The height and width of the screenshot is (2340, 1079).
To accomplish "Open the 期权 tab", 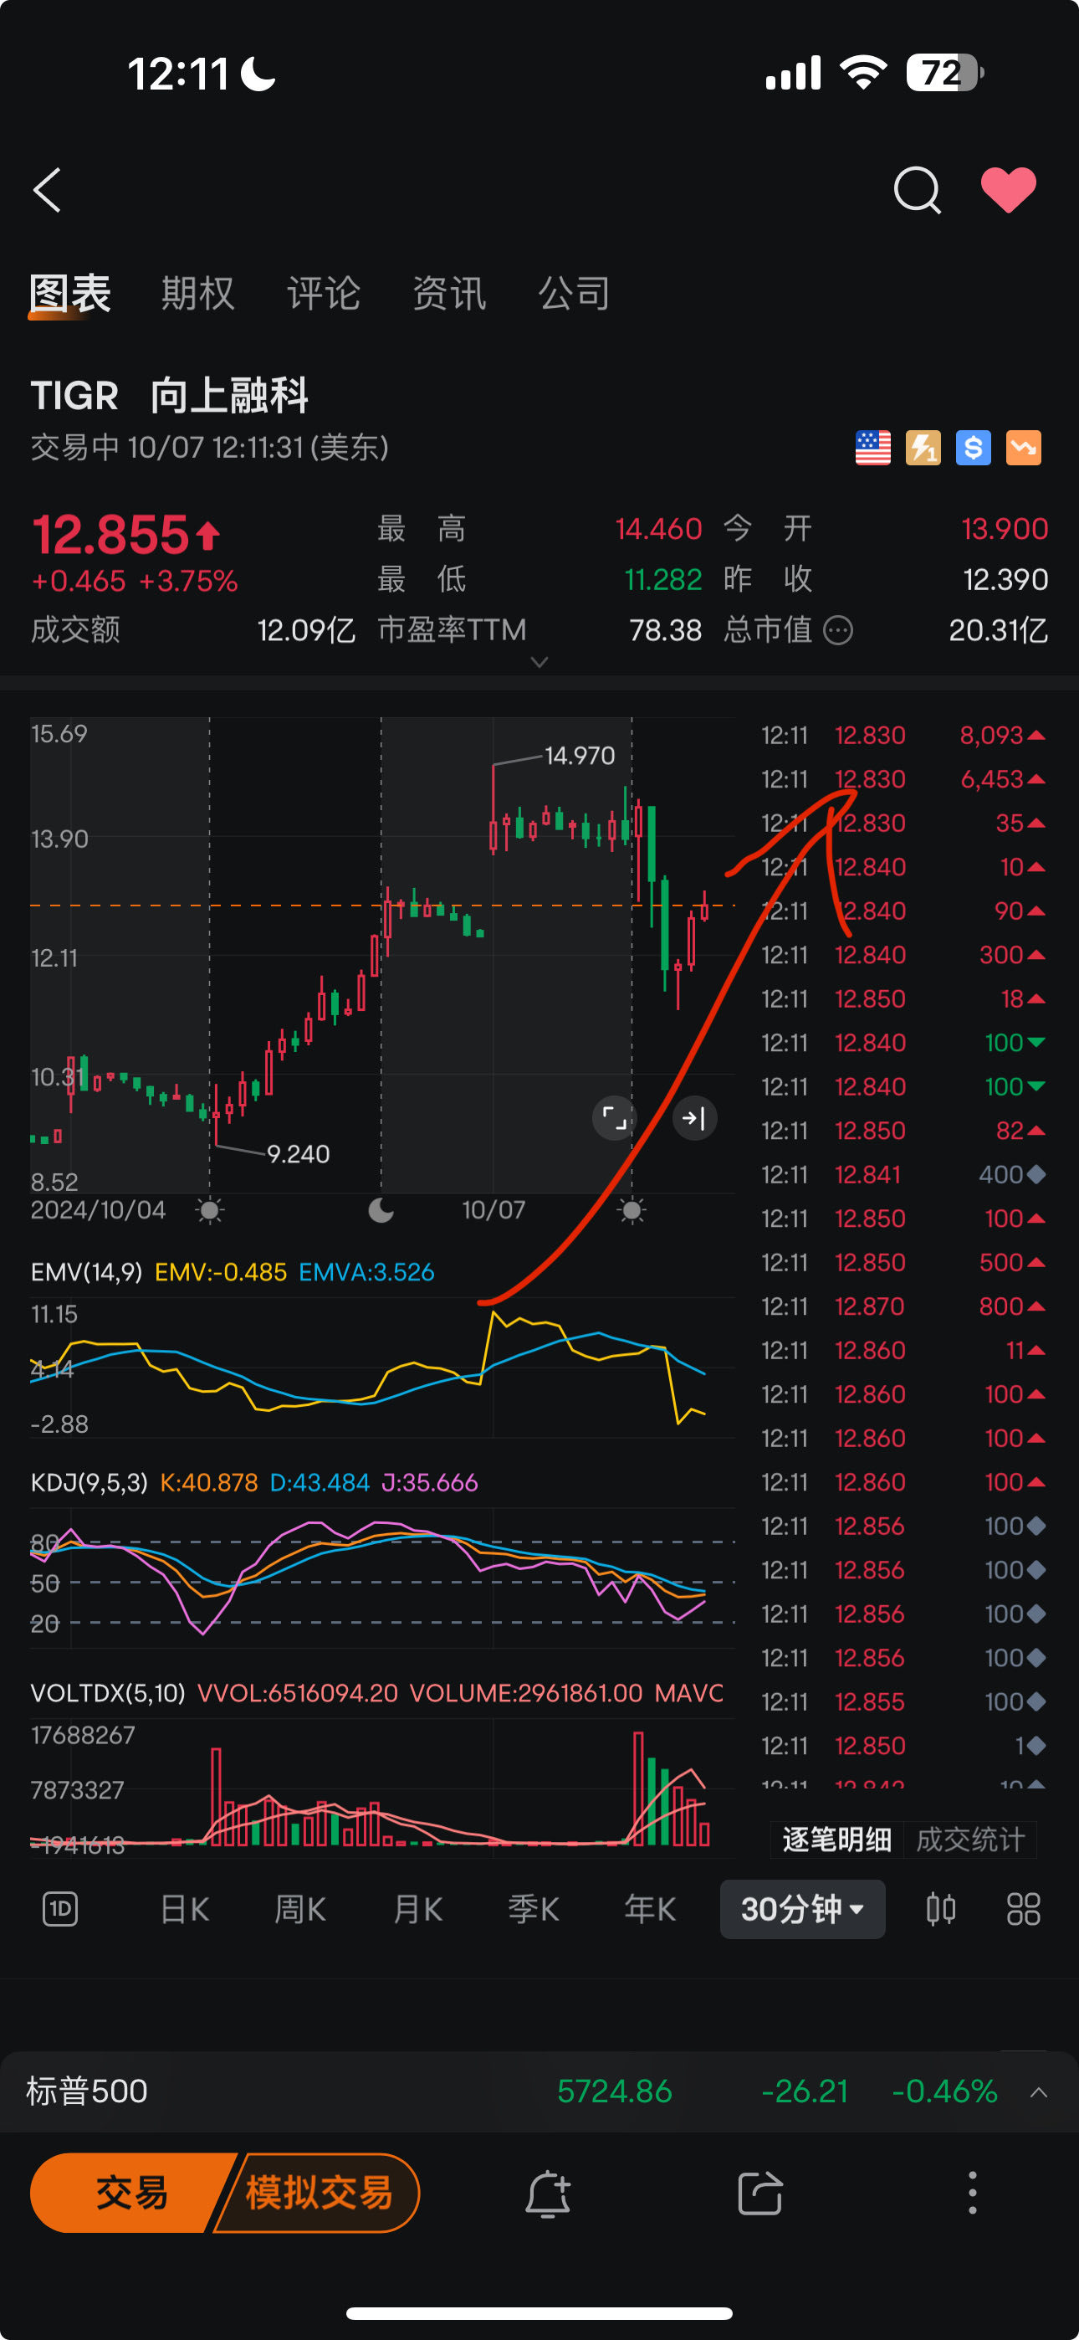I will 197,294.
